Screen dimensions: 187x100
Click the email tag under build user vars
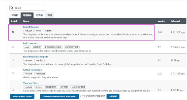(x=27, y=47)
